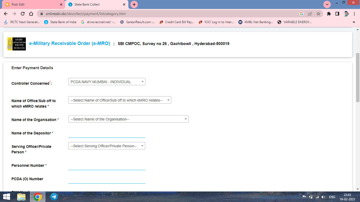Viewport: 360px width, 202px height.
Task: Reload the State Bank Collect page
Action: 23,14
